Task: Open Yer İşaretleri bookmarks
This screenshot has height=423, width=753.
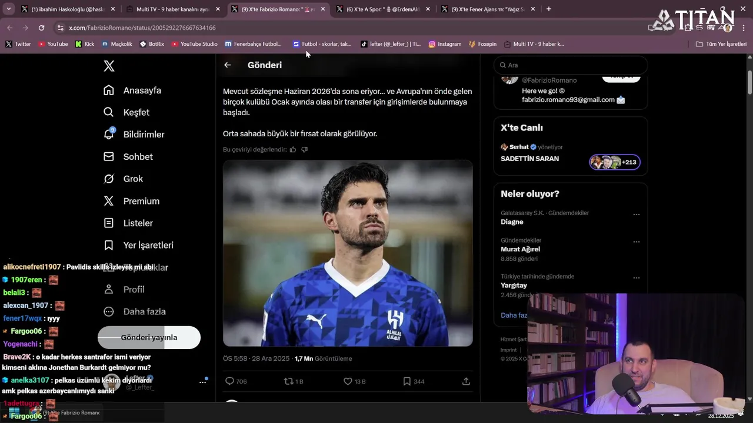Action: [138, 245]
